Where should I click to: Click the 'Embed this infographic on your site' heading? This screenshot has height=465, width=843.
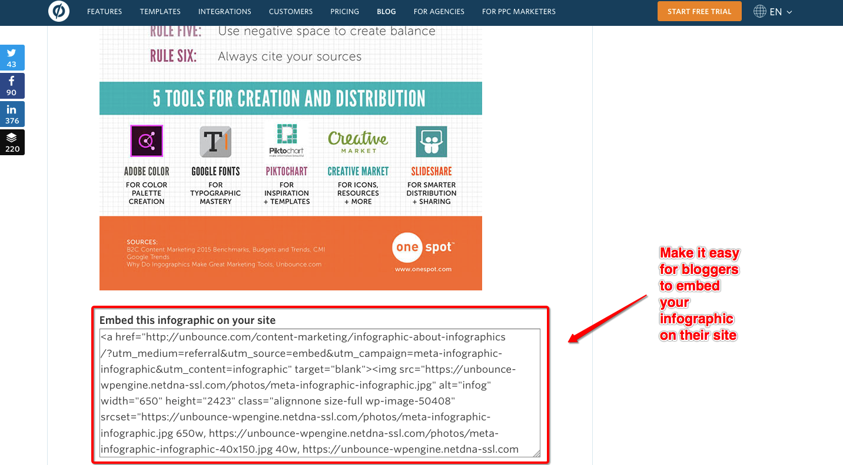[187, 320]
